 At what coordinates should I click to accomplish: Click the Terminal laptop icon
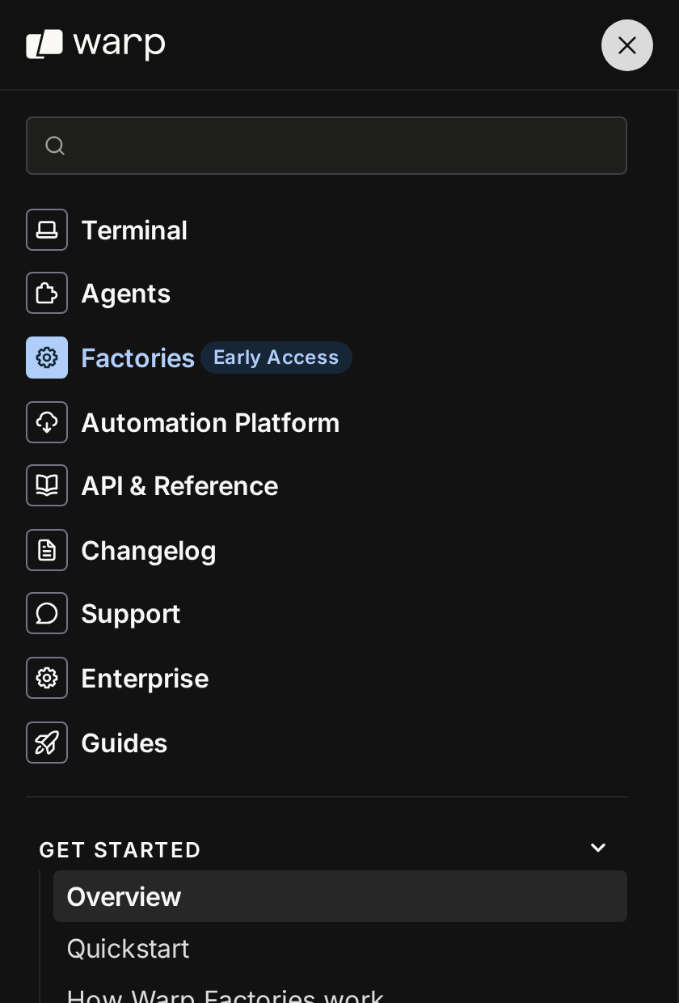(47, 230)
